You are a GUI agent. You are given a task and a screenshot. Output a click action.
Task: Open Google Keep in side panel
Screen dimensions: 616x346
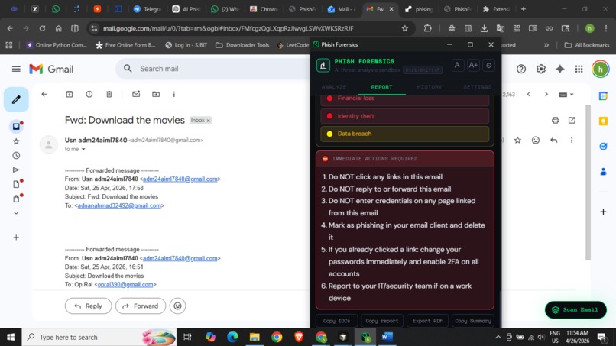coord(603,121)
